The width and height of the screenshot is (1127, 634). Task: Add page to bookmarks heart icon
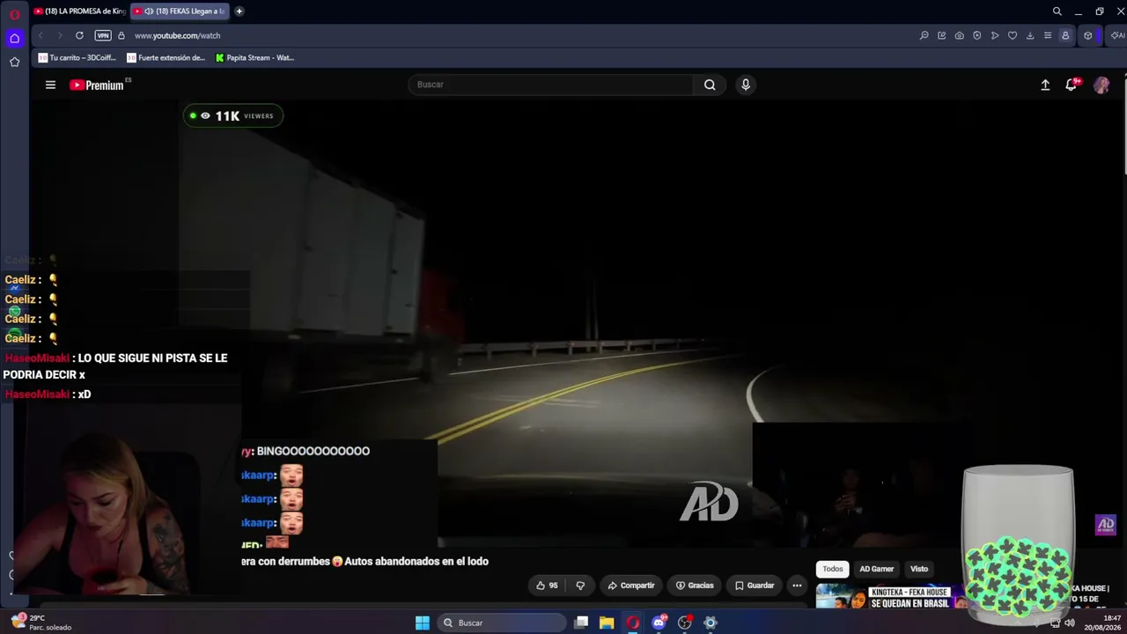pos(1013,35)
